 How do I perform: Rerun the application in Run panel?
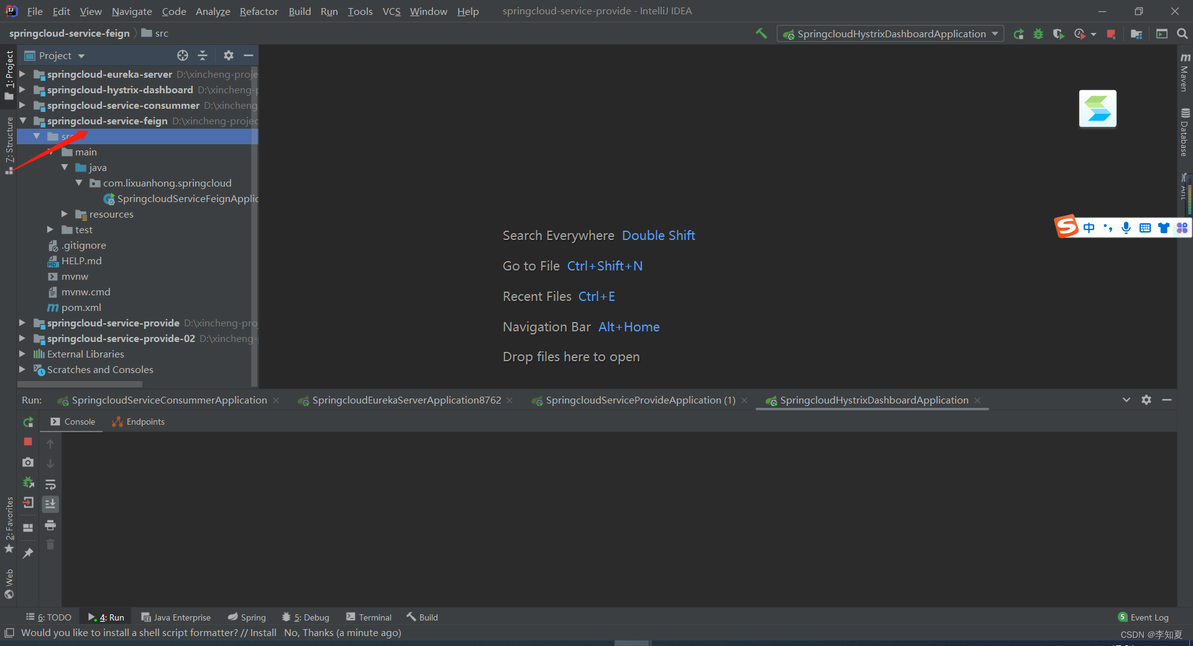click(x=28, y=422)
